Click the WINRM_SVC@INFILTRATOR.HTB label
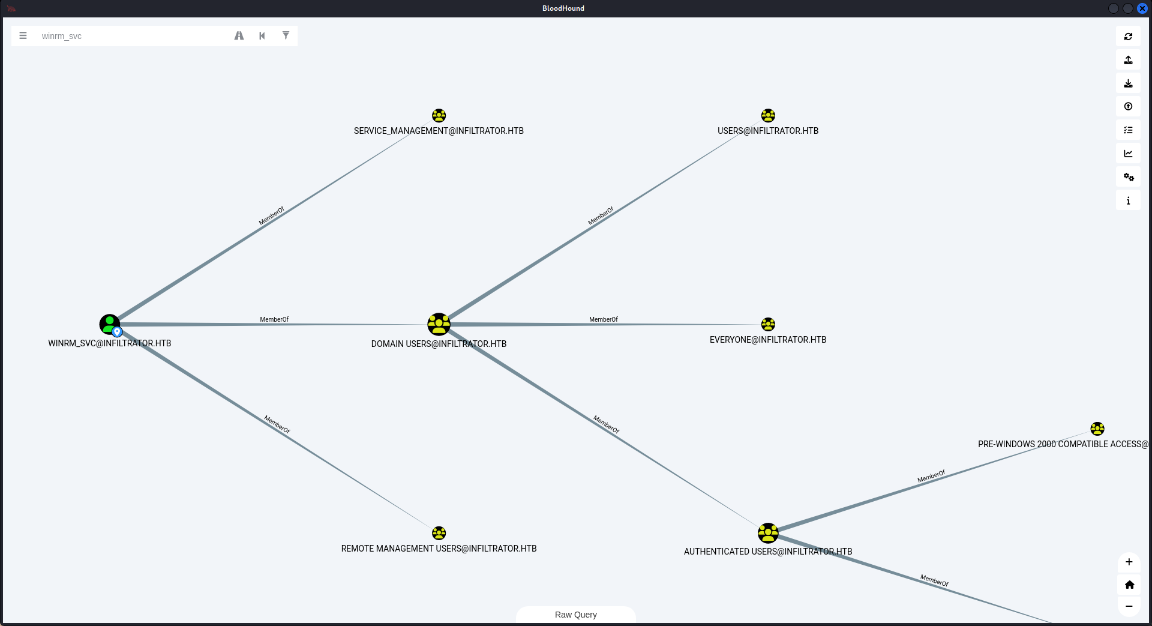Screen dimensions: 1152x626 [x=110, y=343]
